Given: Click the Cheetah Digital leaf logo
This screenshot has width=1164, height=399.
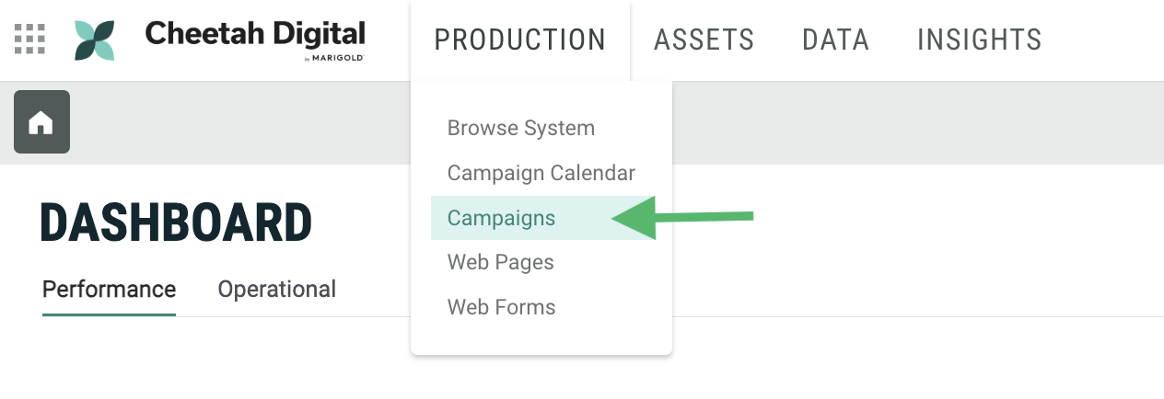Looking at the screenshot, I should pyautogui.click(x=95, y=40).
